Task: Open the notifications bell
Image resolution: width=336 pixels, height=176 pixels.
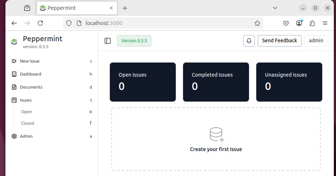Action: 249,40
